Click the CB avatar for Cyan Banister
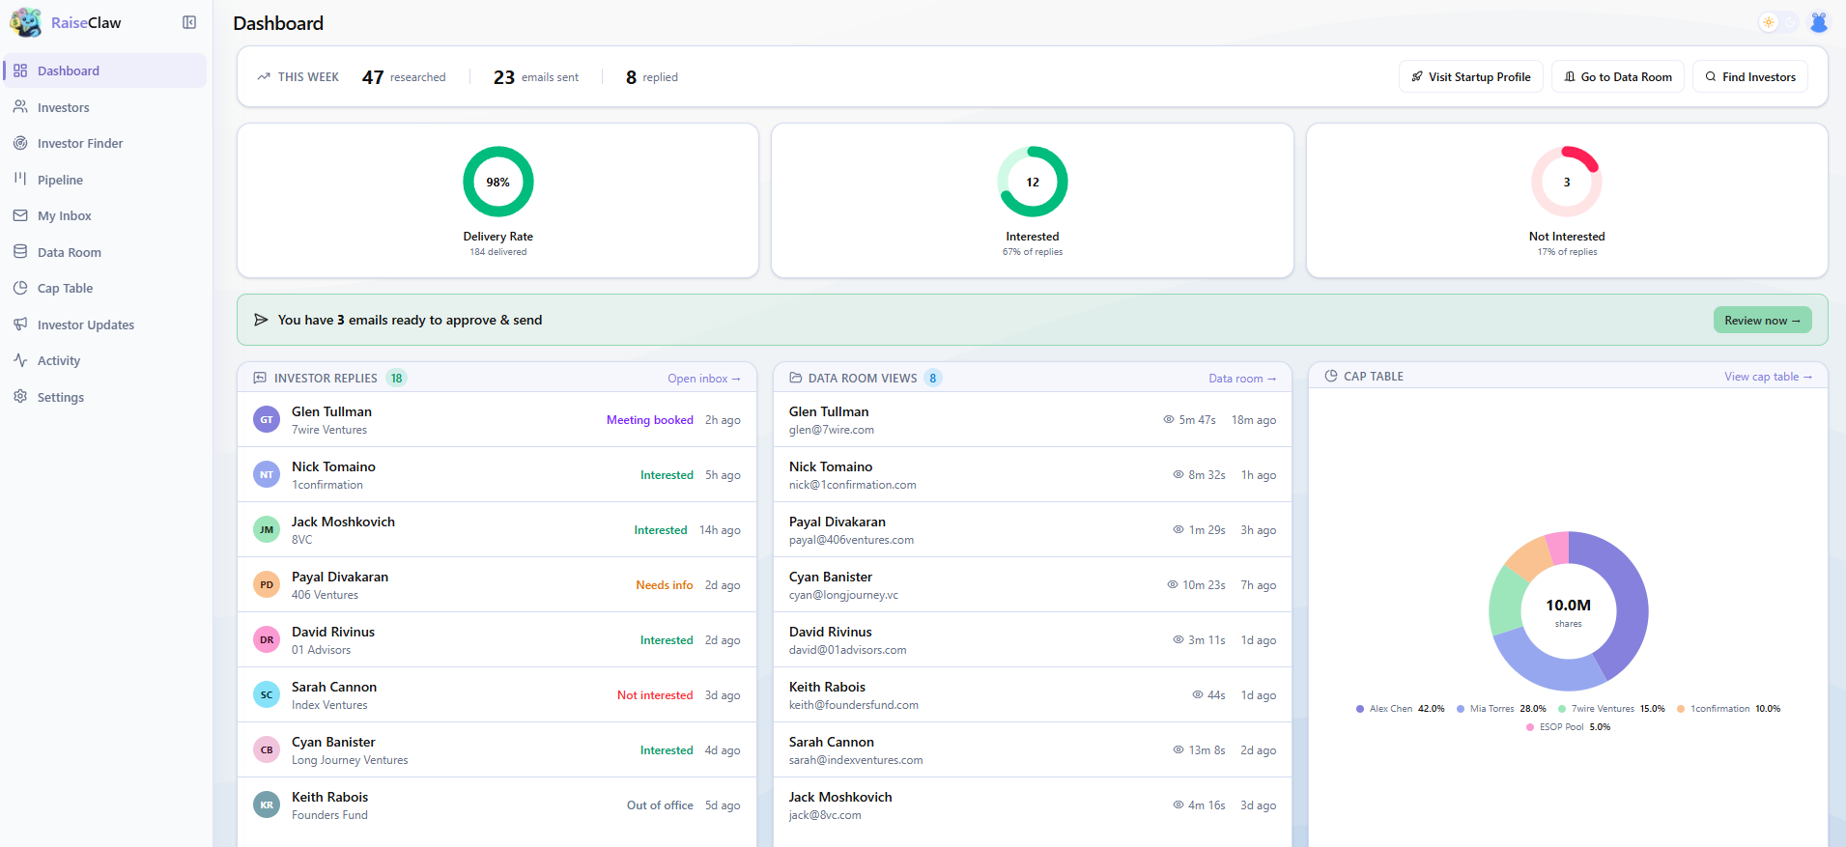The width and height of the screenshot is (1846, 847). point(267,749)
